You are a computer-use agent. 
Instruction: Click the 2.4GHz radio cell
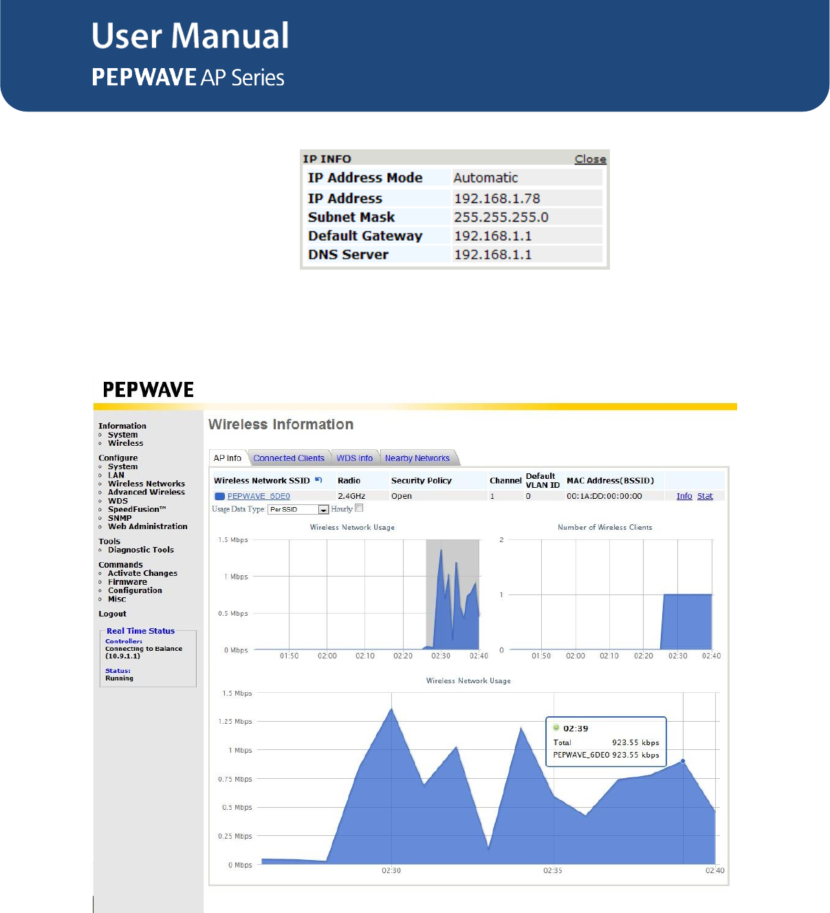click(x=351, y=496)
